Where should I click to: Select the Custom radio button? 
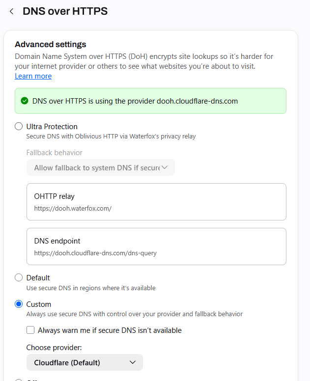tap(19, 304)
